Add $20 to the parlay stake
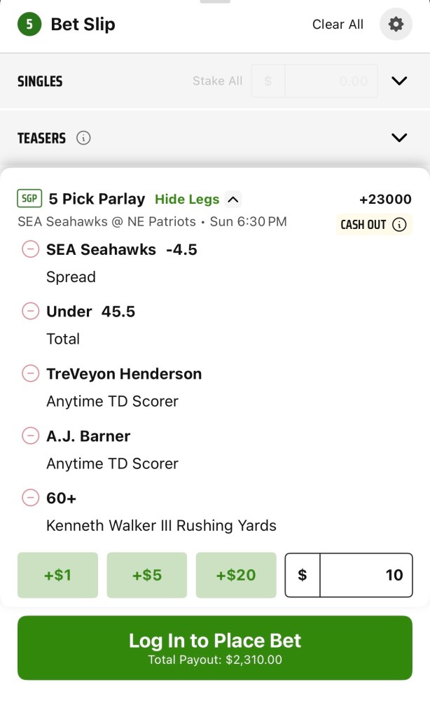 click(x=236, y=575)
